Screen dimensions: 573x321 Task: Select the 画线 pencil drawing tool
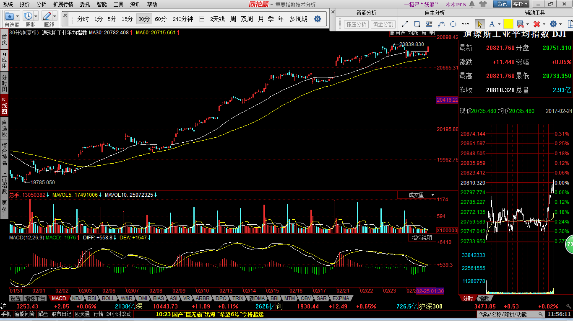[x=47, y=16]
